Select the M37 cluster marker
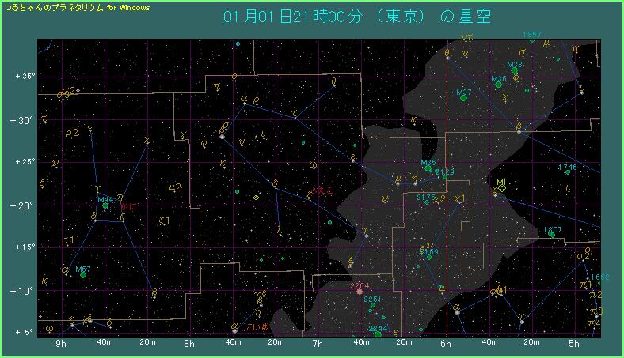Image resolution: width=624 pixels, height=358 pixels. [x=465, y=98]
